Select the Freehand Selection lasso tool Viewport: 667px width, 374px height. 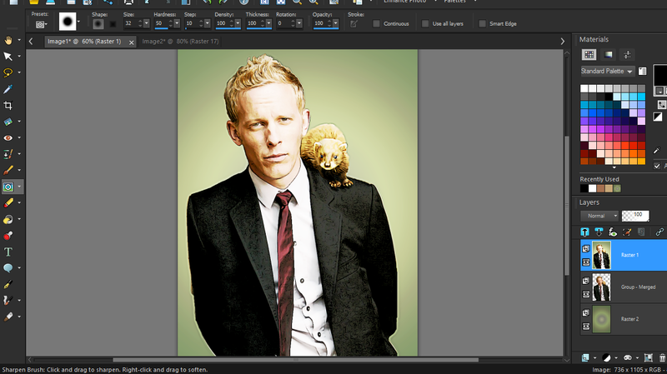tap(8, 72)
